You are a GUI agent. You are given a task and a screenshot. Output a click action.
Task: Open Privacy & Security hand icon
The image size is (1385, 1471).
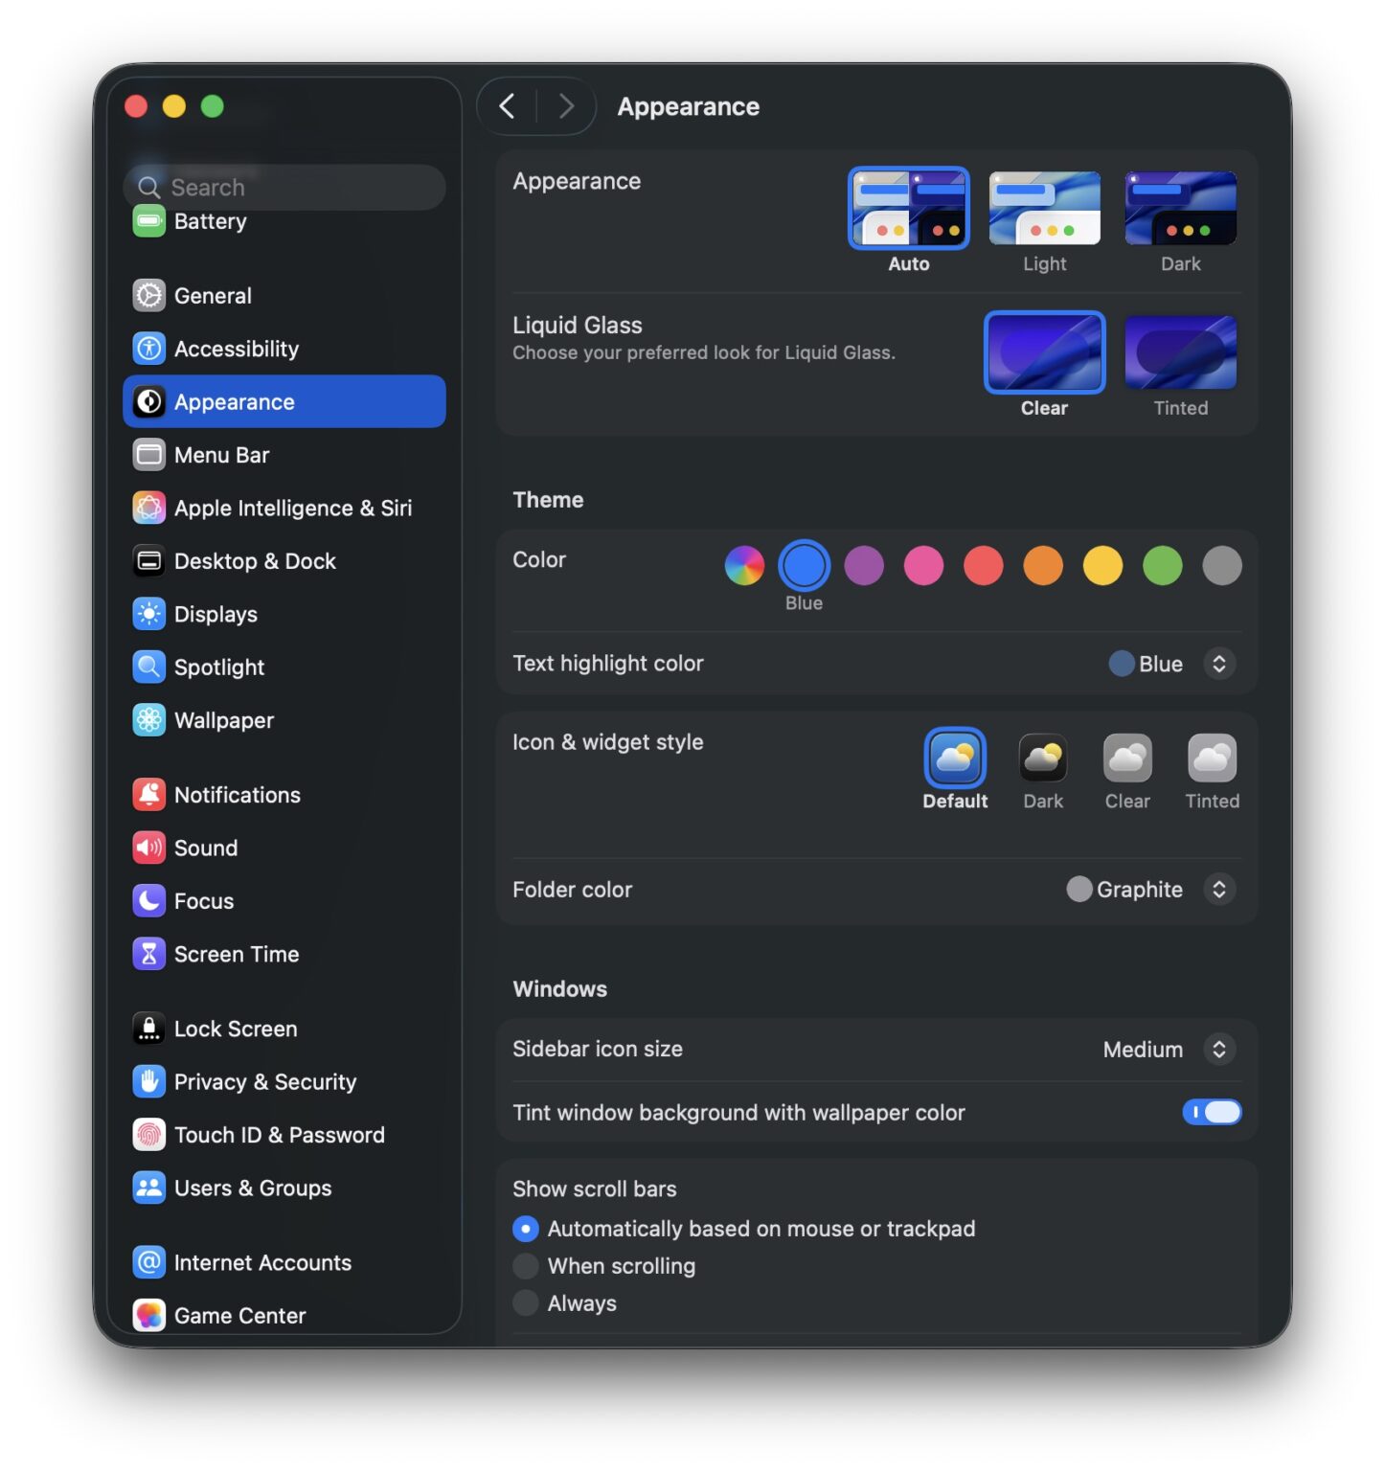click(148, 1081)
